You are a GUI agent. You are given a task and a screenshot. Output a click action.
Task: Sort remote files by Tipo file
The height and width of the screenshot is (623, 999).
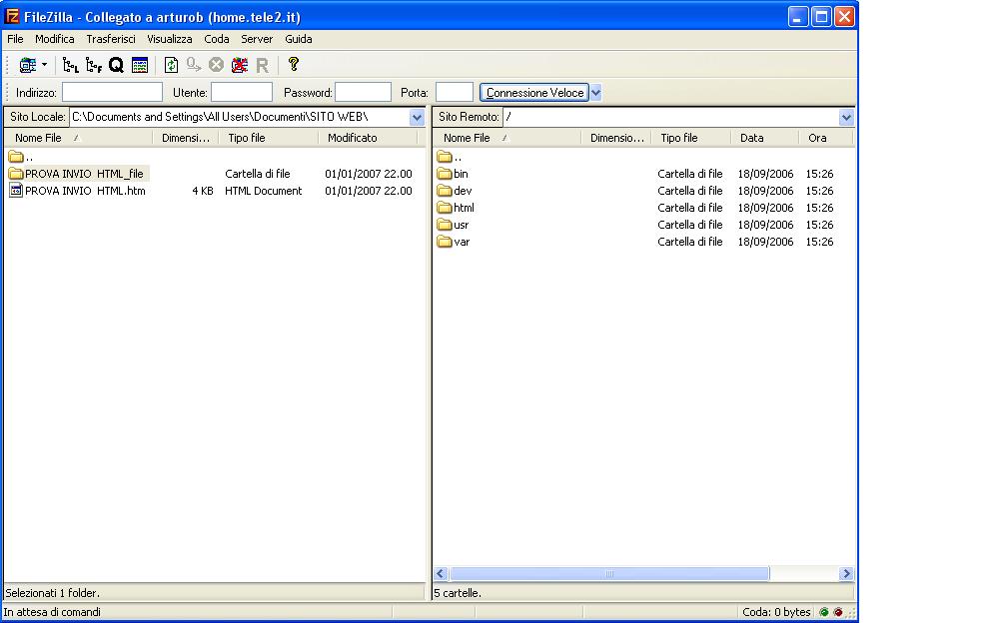pos(690,138)
